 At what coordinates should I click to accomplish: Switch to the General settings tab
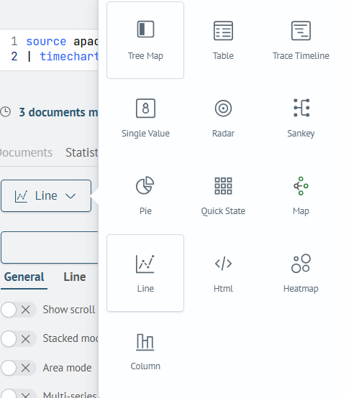pos(24,277)
